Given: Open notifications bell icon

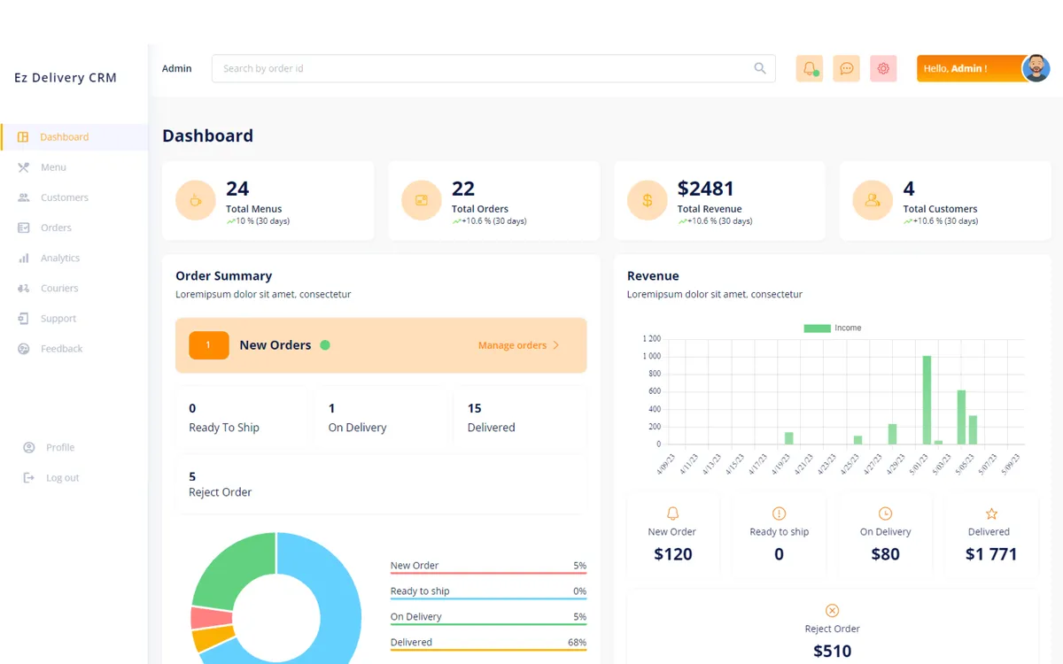Looking at the screenshot, I should (810, 68).
